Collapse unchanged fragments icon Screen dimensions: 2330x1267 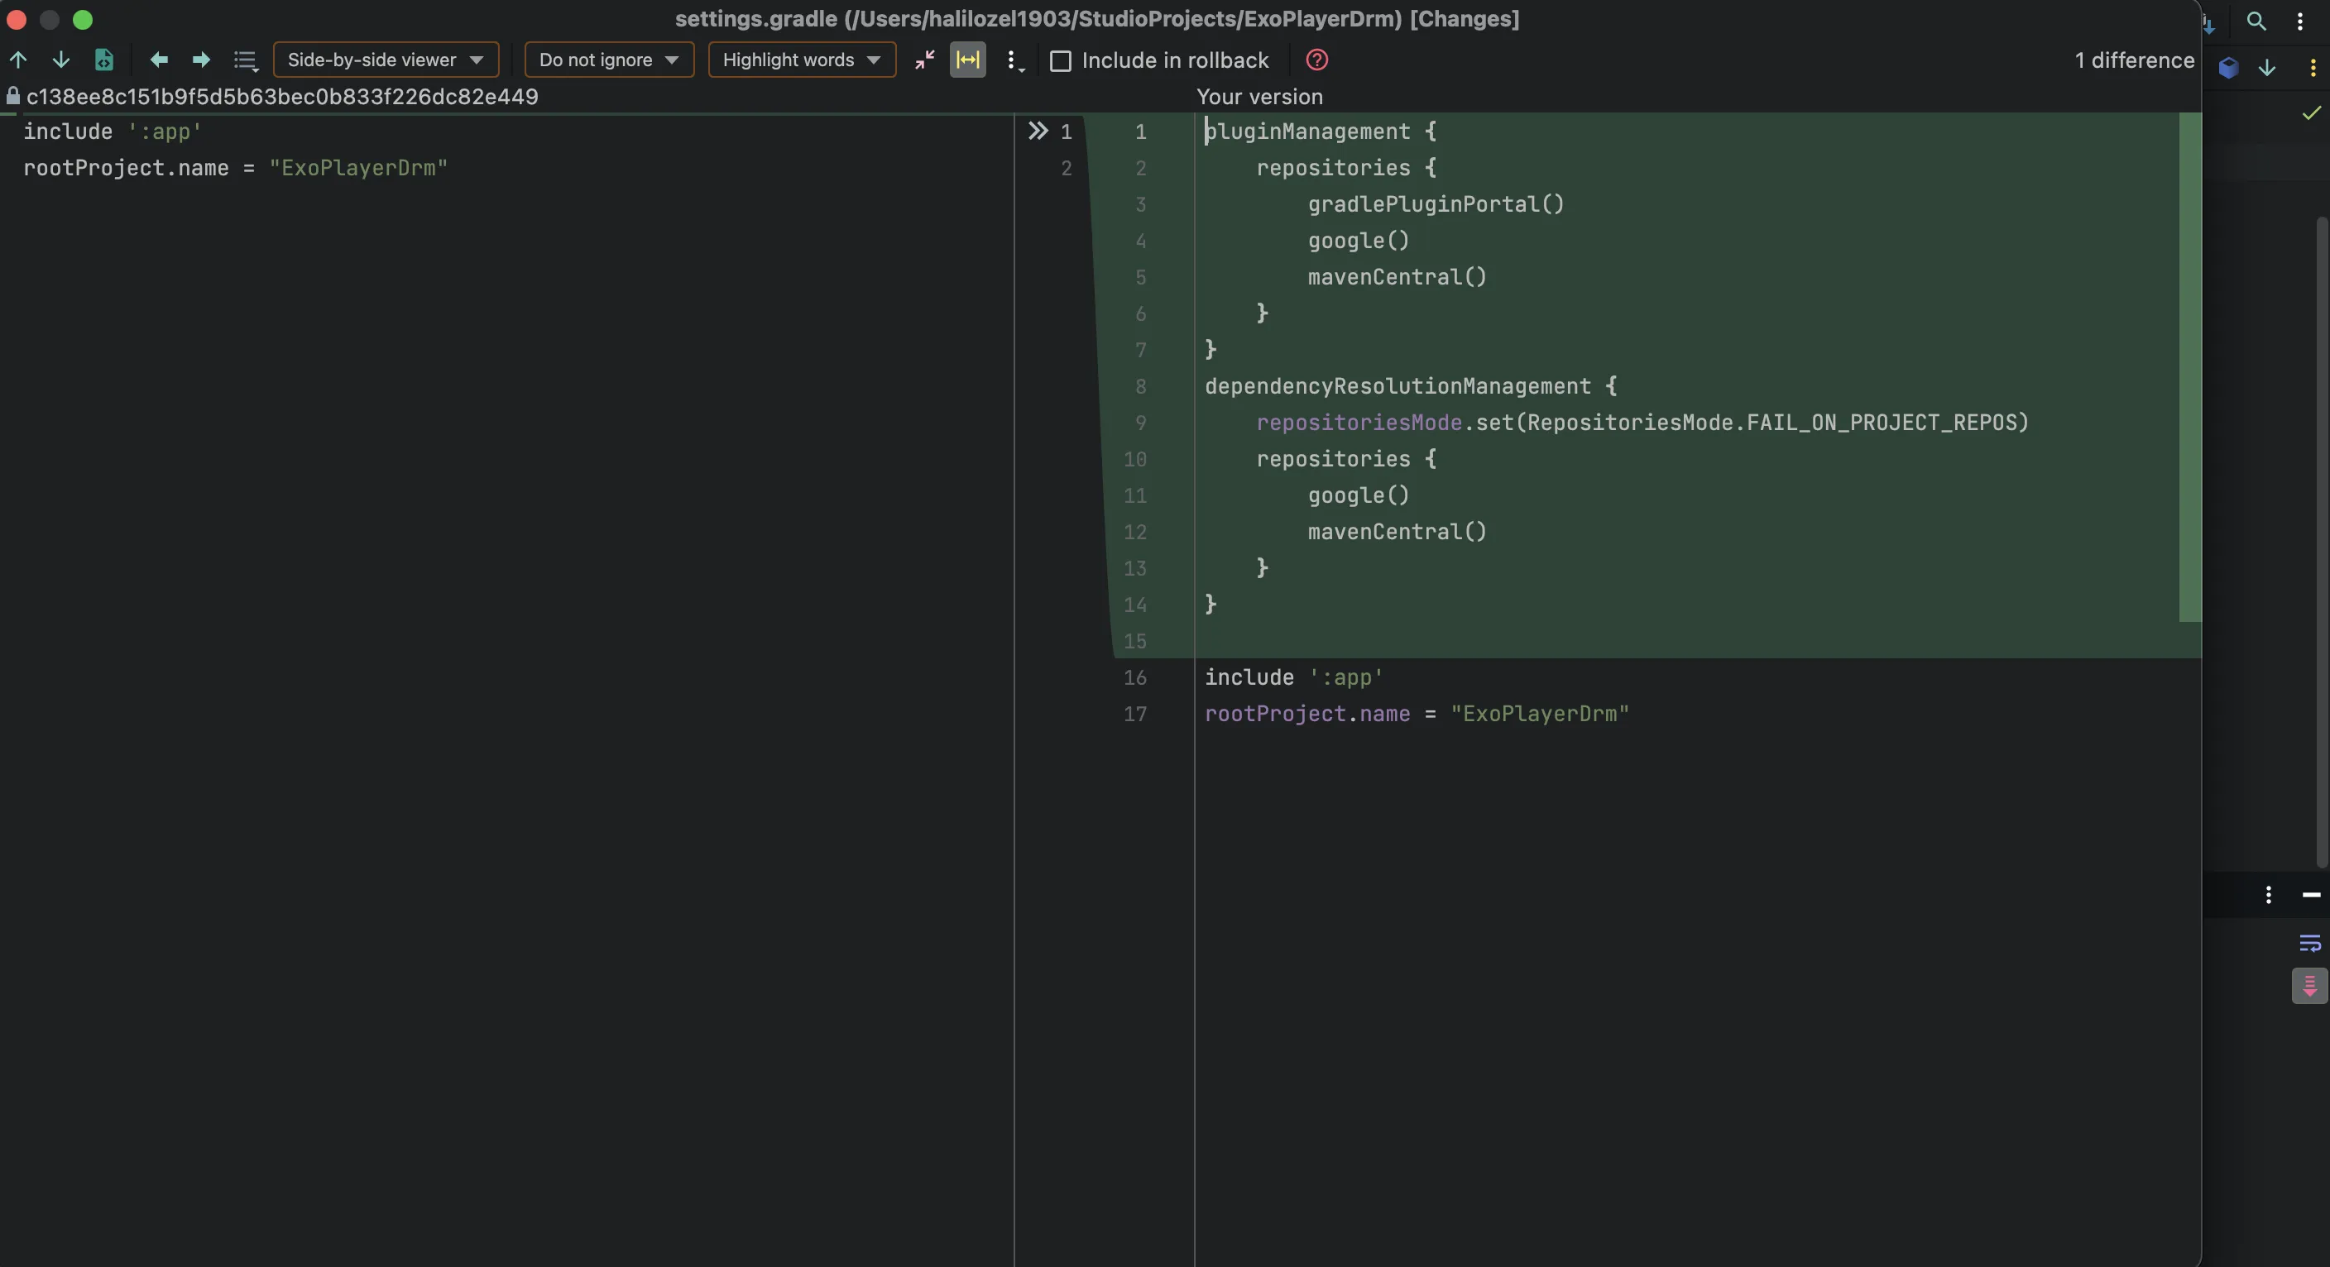click(x=924, y=60)
